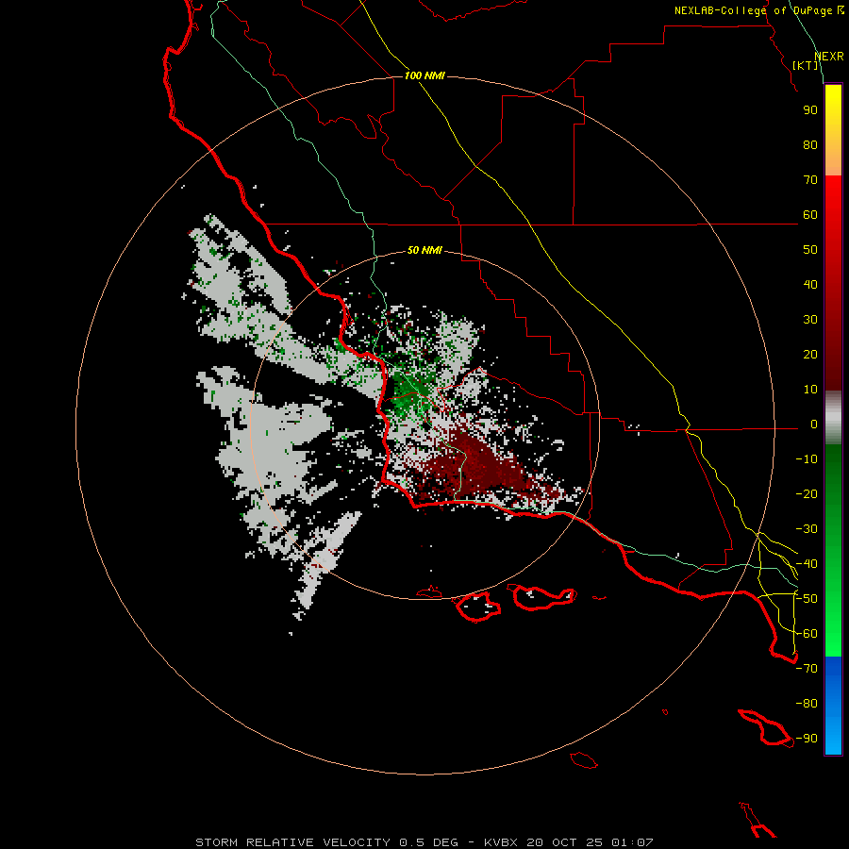This screenshot has height=849, width=849.
Task: Click the 50 NMI range ring label
Action: 424,250
